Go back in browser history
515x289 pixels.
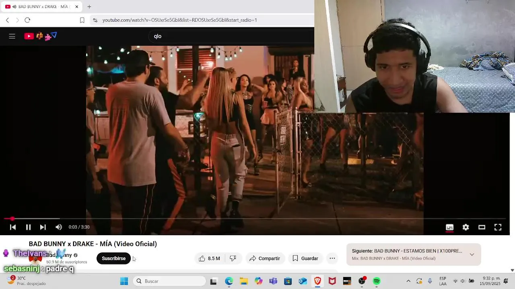[7, 20]
